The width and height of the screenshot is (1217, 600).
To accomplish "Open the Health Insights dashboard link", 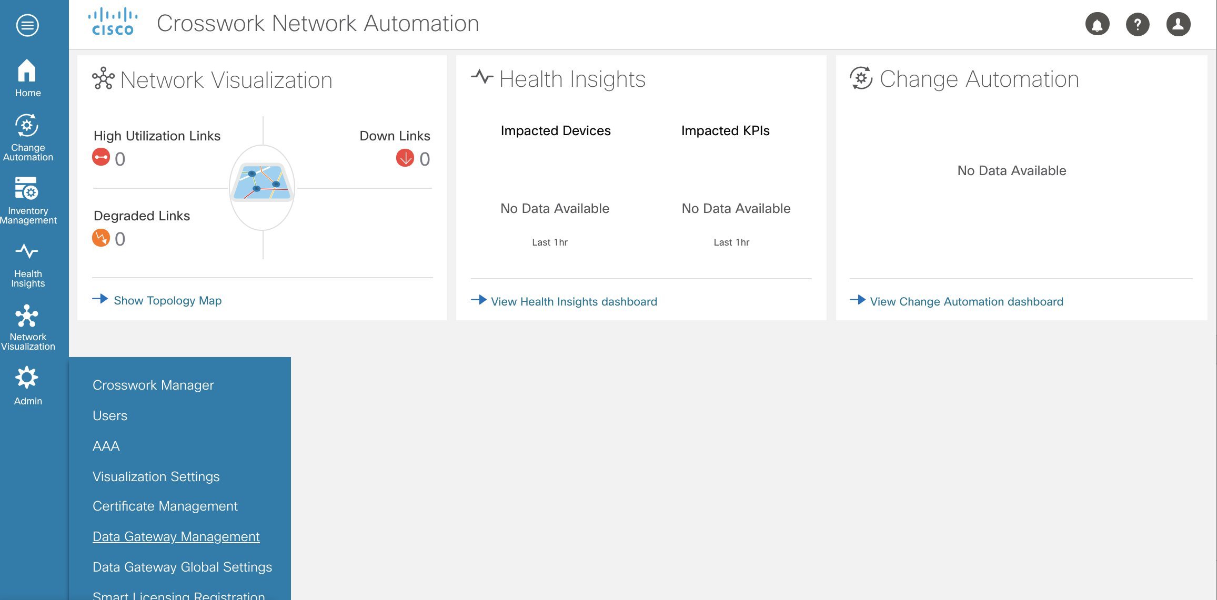I will point(574,301).
